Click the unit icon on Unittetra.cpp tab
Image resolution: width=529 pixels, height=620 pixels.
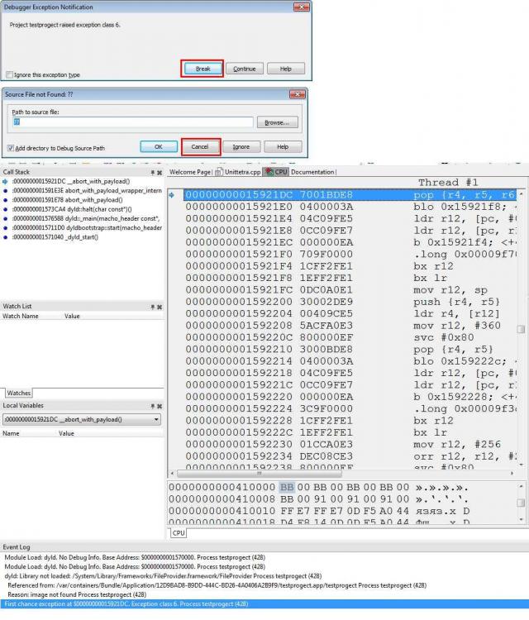[x=218, y=172]
